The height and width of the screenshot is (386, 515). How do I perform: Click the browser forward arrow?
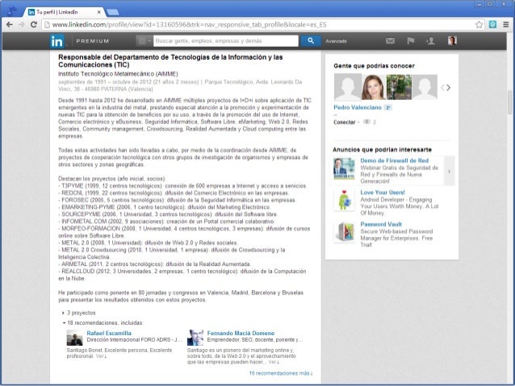(21, 25)
